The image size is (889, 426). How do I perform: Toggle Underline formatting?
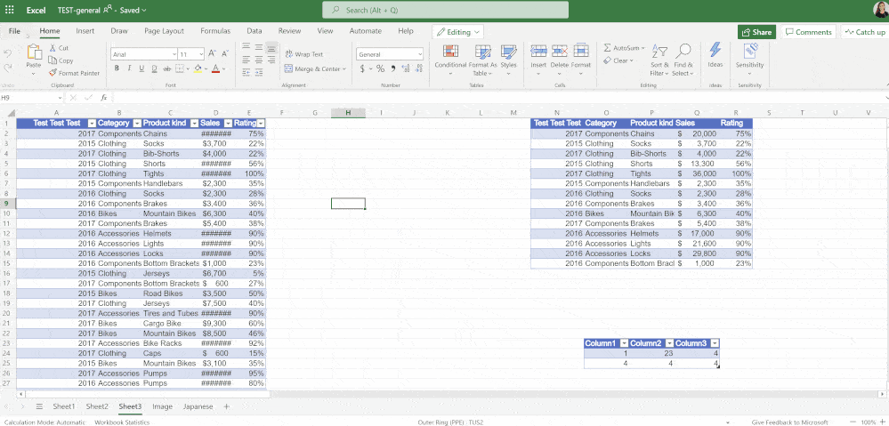141,68
